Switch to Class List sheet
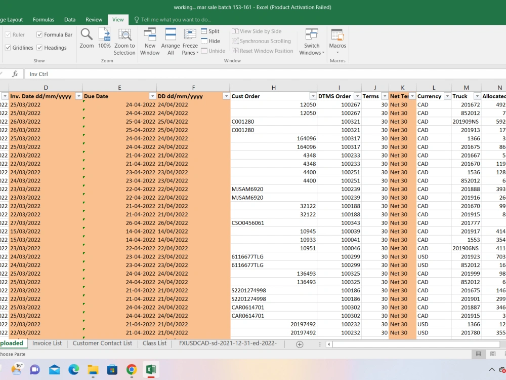 pos(154,343)
